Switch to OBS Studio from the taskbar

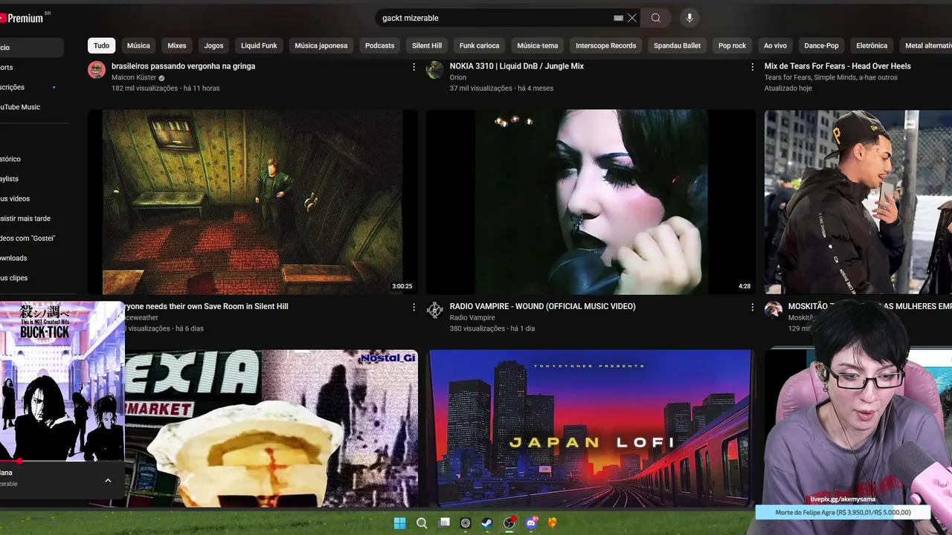(509, 523)
